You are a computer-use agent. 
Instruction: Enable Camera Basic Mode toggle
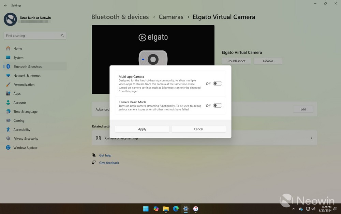(217, 106)
